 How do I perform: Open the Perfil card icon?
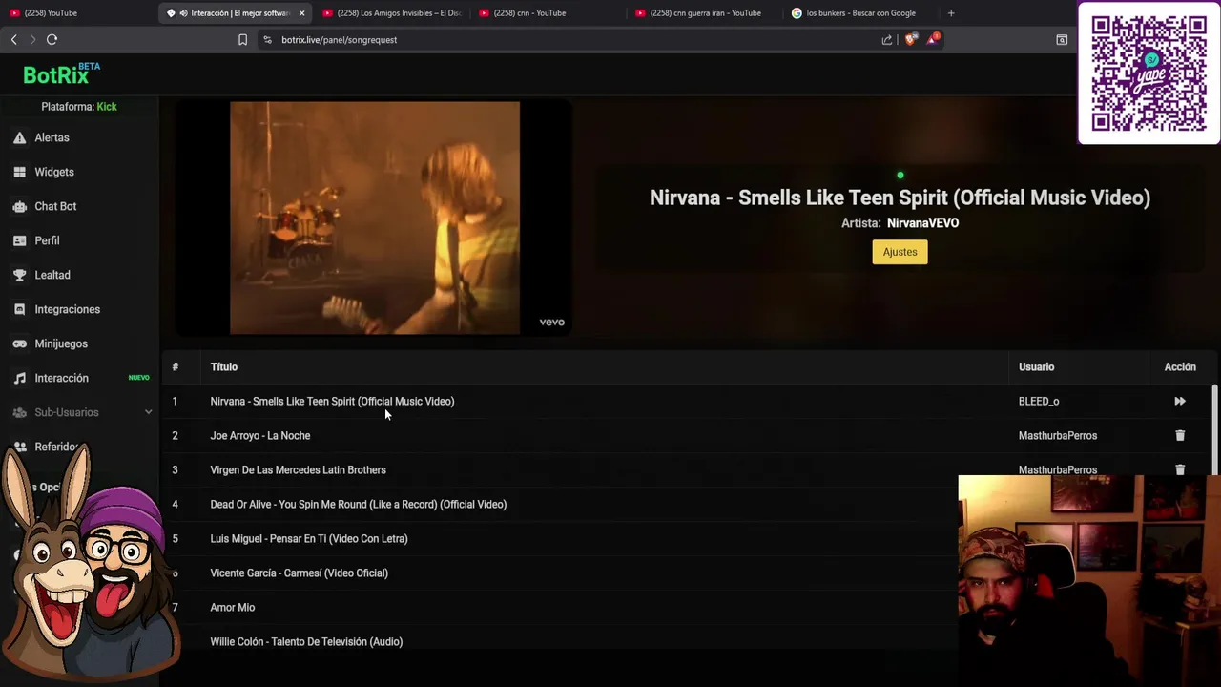click(x=19, y=240)
